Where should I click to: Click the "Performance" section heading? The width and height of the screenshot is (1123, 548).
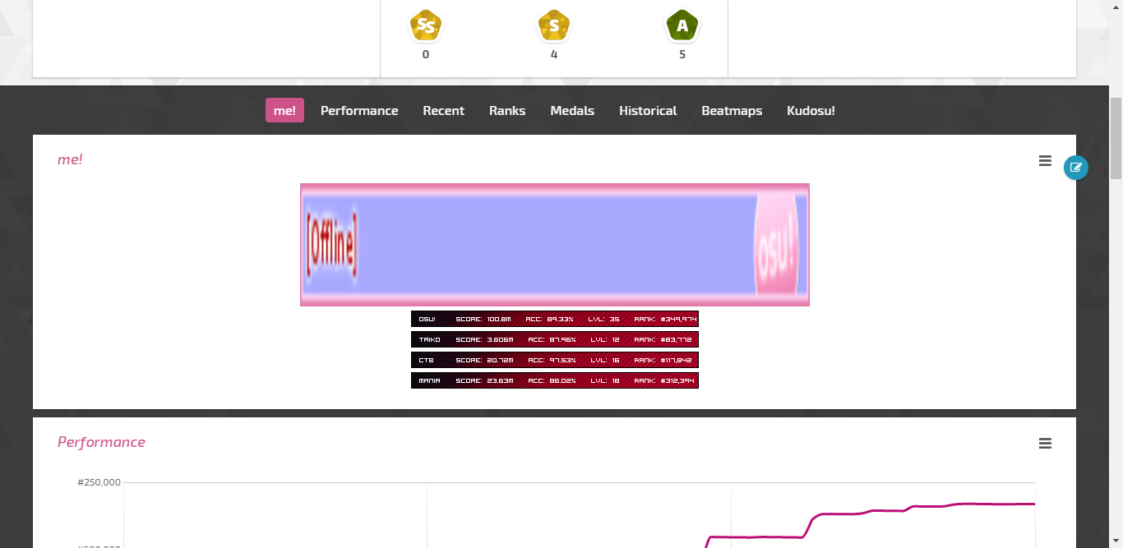[x=101, y=442]
